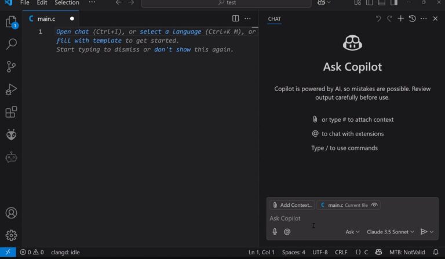Click the Customize Layout icon
The image size is (445, 259).
(358, 2)
